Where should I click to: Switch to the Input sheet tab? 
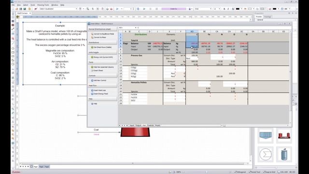pyautogui.click(x=132, y=126)
